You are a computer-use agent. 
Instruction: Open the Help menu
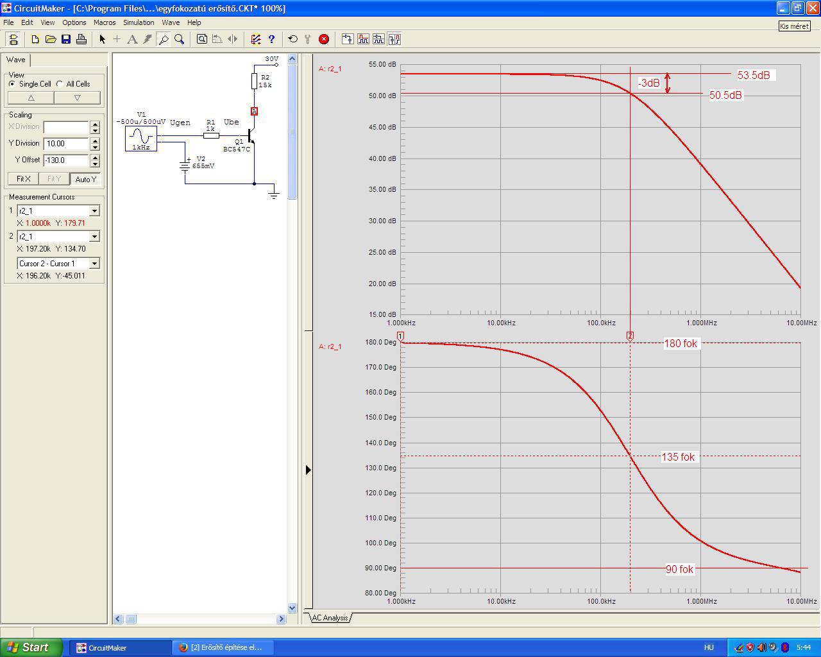pyautogui.click(x=194, y=22)
